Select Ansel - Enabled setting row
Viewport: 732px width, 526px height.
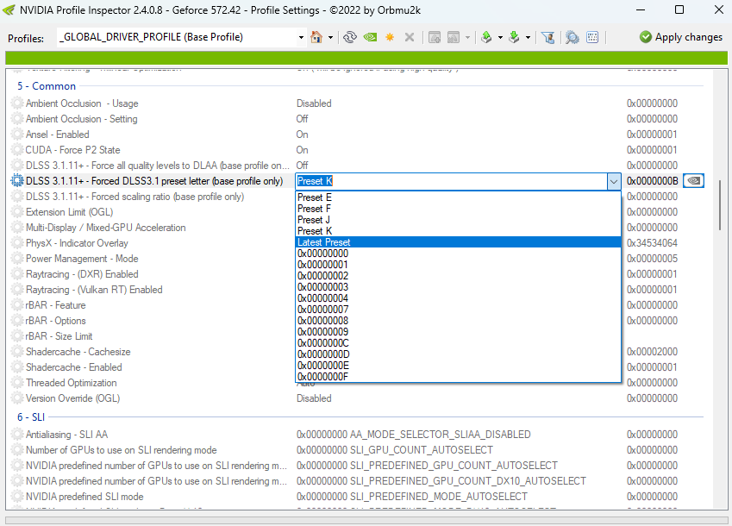[x=355, y=135]
